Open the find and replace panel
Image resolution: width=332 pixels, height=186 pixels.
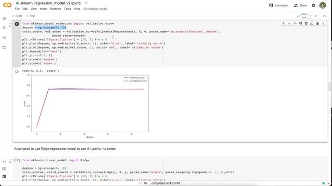[x=4, y=28]
